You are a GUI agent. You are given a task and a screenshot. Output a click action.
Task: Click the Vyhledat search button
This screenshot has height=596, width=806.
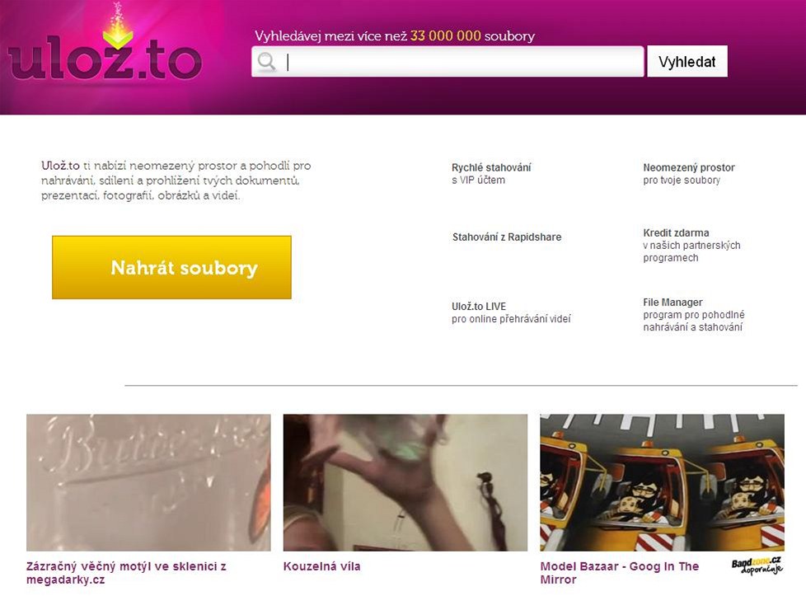[687, 62]
